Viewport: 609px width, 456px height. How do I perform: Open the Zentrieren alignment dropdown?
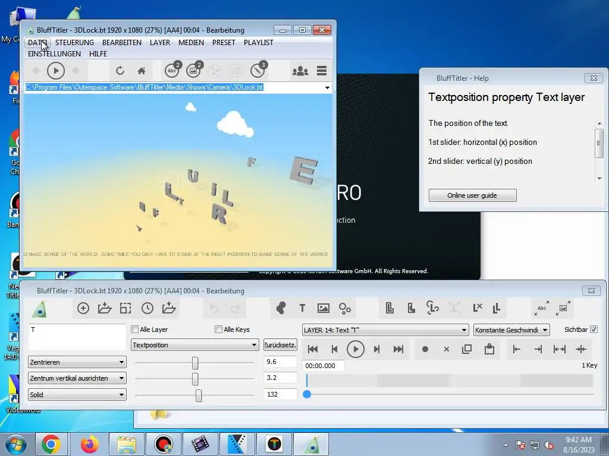[x=77, y=362]
